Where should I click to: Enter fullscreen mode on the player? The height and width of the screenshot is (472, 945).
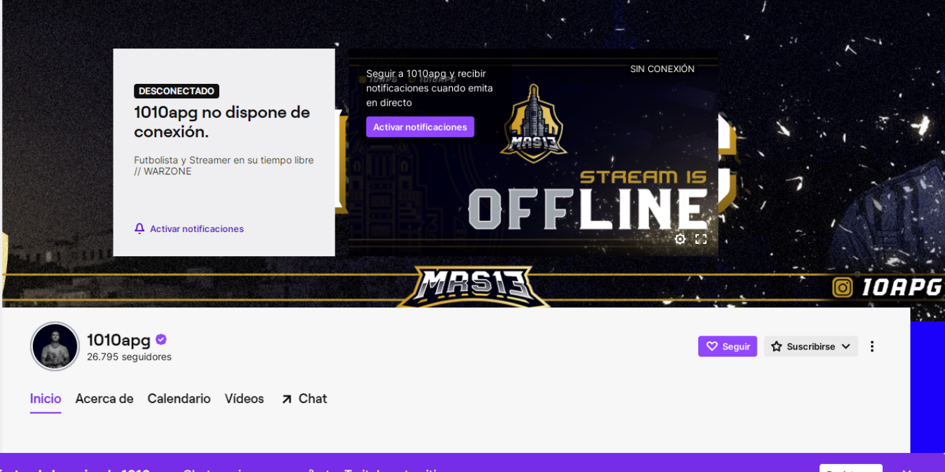701,239
